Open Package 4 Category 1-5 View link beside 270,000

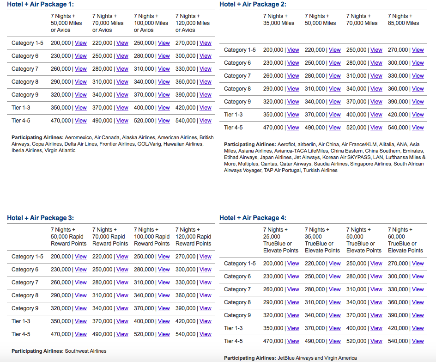(418, 264)
